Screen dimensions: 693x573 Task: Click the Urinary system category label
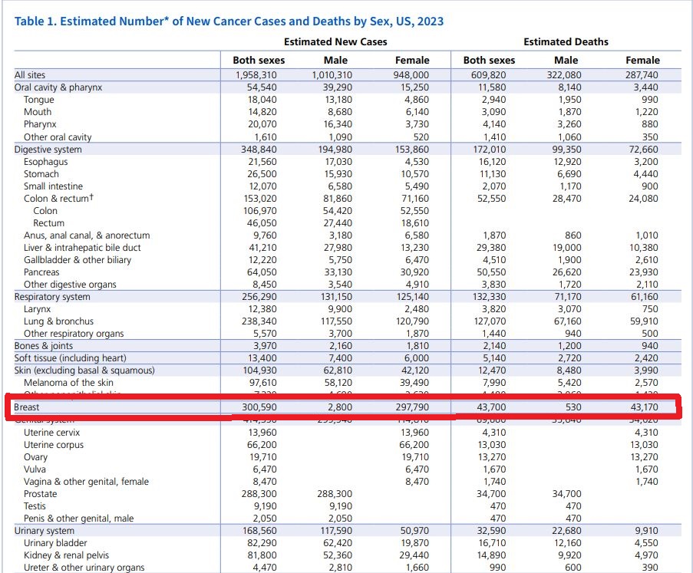[45, 531]
